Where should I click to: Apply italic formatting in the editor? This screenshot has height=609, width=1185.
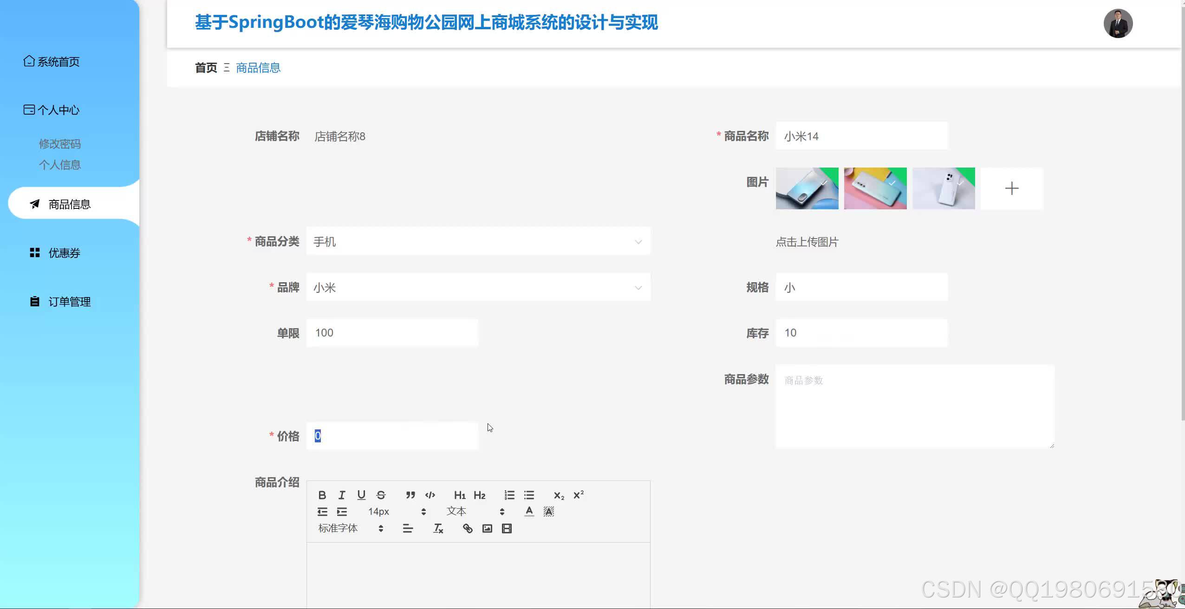[x=342, y=495]
